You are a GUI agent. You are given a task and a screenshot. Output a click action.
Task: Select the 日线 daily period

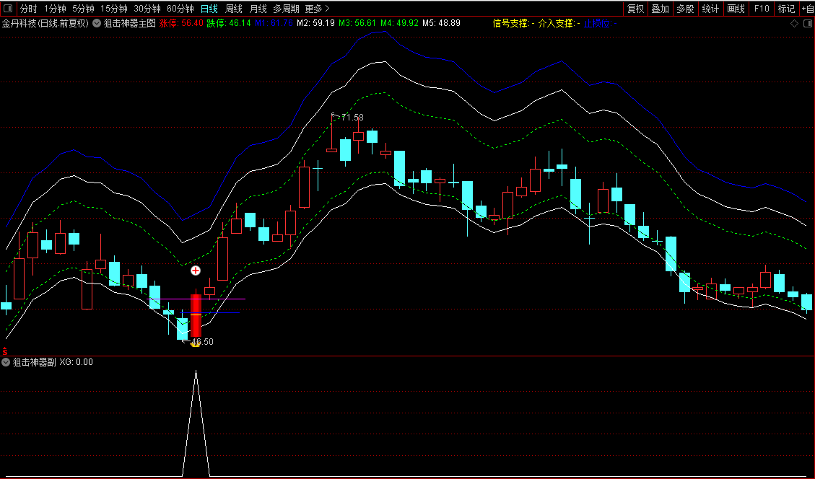pyautogui.click(x=209, y=9)
